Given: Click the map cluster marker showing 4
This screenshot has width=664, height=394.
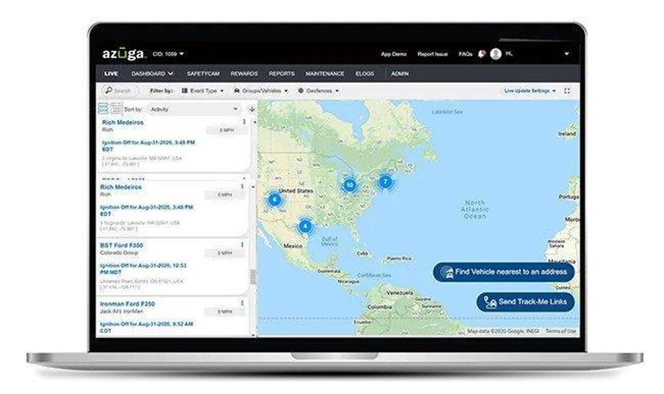Looking at the screenshot, I should [305, 226].
